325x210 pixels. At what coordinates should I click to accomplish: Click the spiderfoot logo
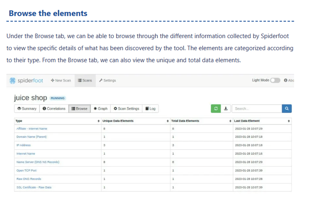pyautogui.click(x=26, y=80)
